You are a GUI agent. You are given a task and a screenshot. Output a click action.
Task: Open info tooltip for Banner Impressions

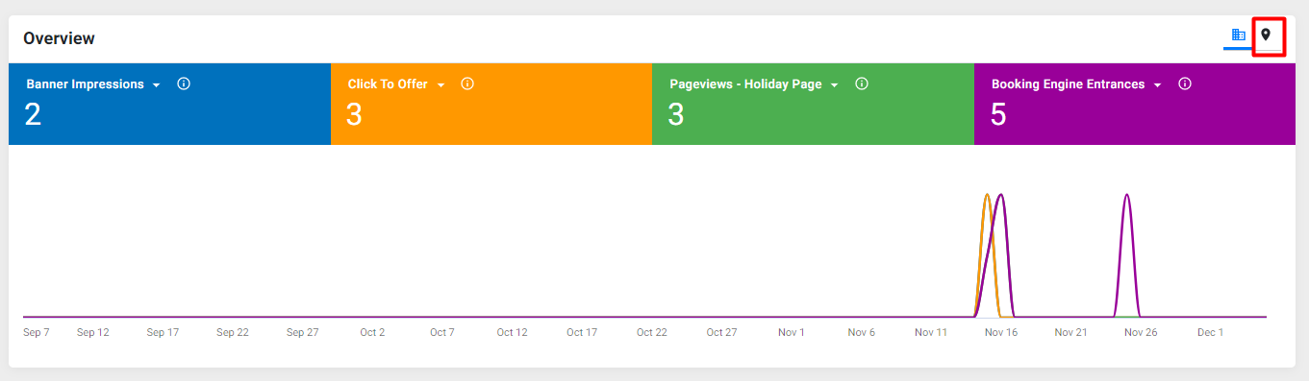[x=184, y=83]
